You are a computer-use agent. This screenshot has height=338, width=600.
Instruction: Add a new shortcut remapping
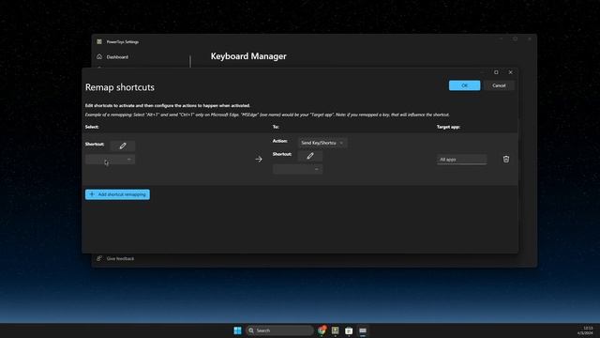pyautogui.click(x=117, y=194)
